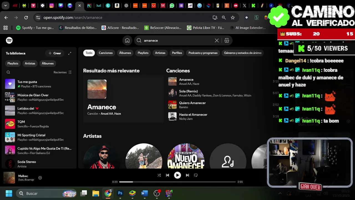
Task: Clear the search field text
Action: [217, 41]
